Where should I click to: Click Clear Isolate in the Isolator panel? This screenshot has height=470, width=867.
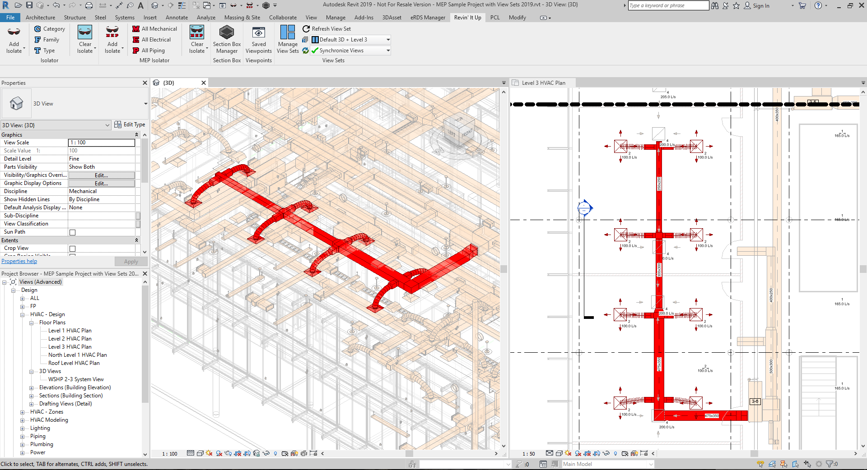[x=85, y=40]
